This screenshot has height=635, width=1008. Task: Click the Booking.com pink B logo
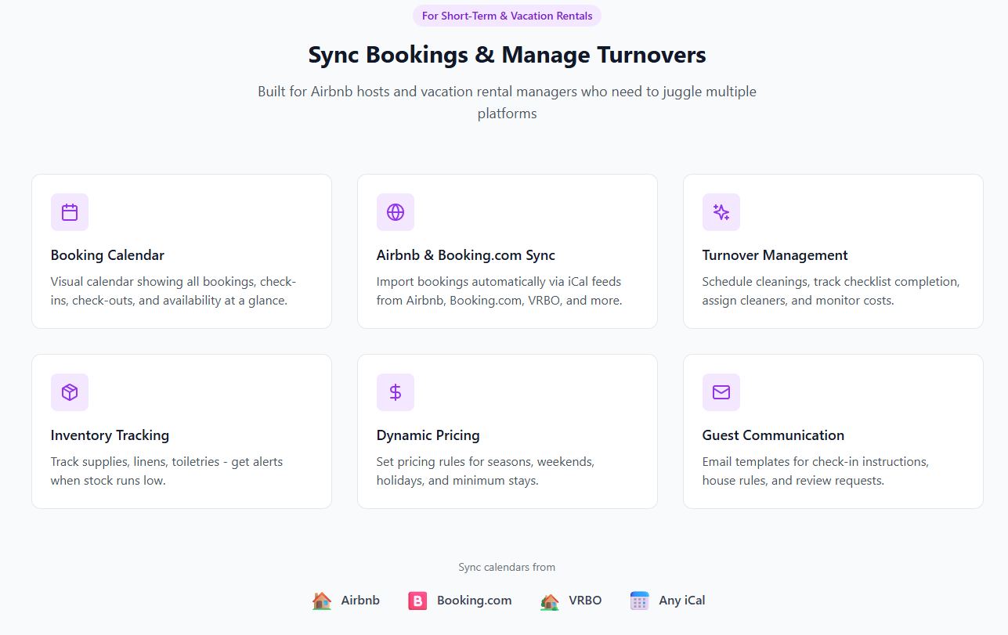[417, 601]
